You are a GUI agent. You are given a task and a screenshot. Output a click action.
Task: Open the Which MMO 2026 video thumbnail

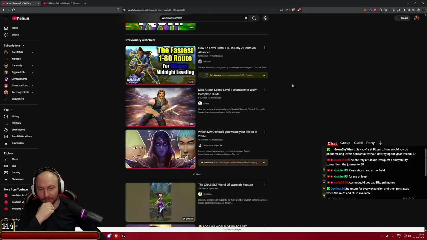160,149
